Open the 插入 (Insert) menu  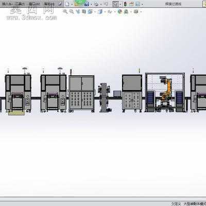[x=7, y=4]
